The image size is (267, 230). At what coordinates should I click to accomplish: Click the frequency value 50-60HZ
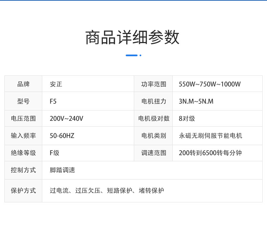pos(62,136)
